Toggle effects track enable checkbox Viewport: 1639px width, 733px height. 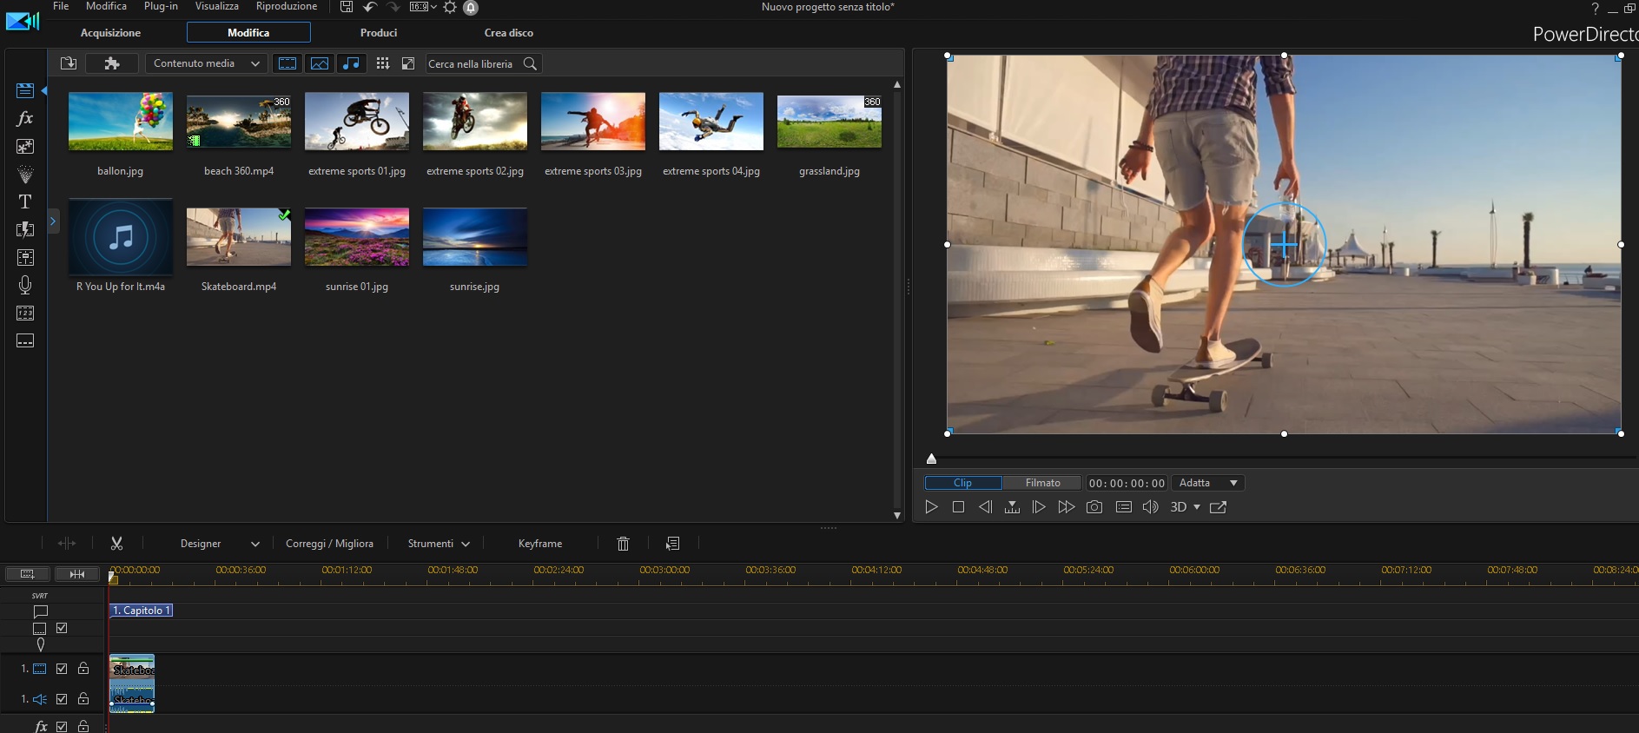pyautogui.click(x=62, y=727)
